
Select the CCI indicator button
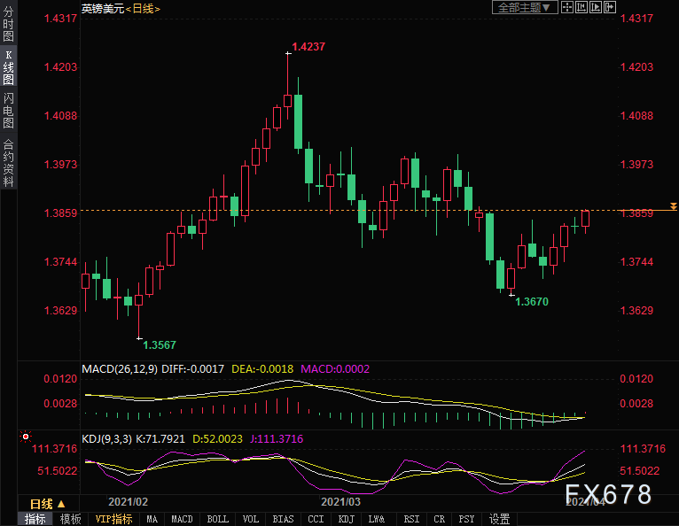[x=316, y=519]
